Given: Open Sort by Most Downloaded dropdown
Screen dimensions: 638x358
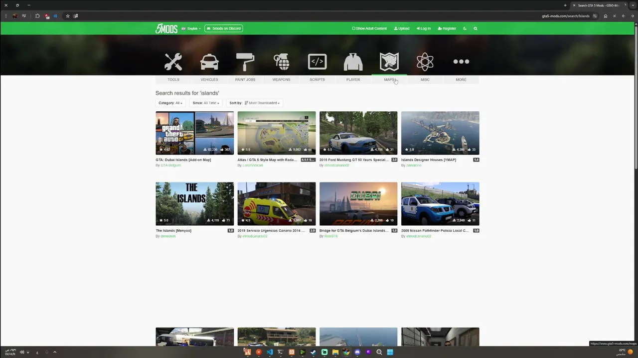Looking at the screenshot, I should pos(255,103).
